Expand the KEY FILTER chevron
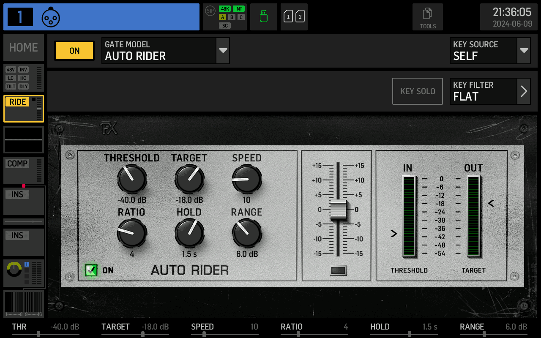The image size is (541, 338). [x=524, y=91]
